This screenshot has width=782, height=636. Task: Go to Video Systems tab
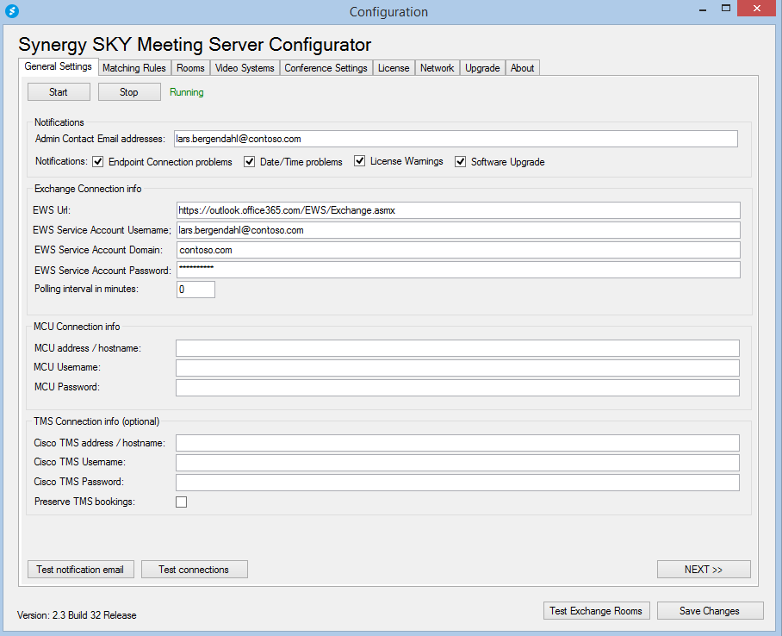pos(245,68)
